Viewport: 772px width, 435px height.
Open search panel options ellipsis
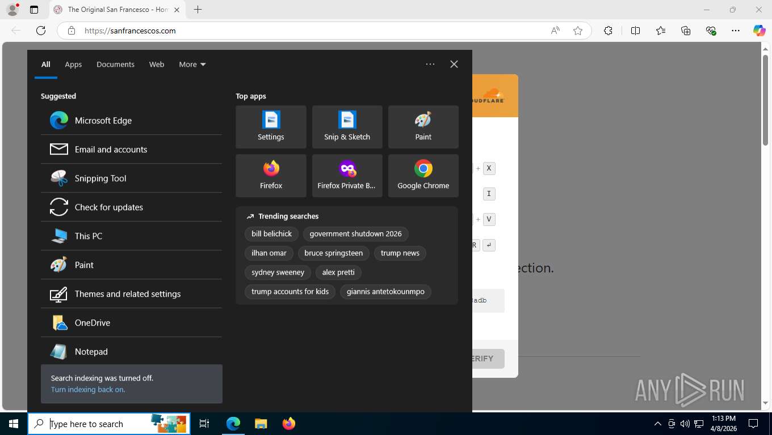point(430,64)
